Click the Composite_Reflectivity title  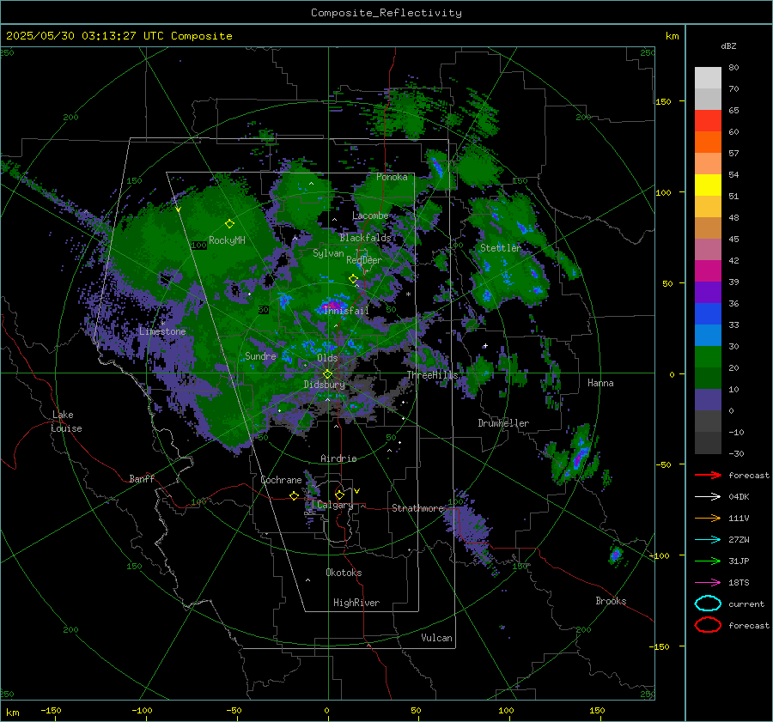[x=386, y=13]
